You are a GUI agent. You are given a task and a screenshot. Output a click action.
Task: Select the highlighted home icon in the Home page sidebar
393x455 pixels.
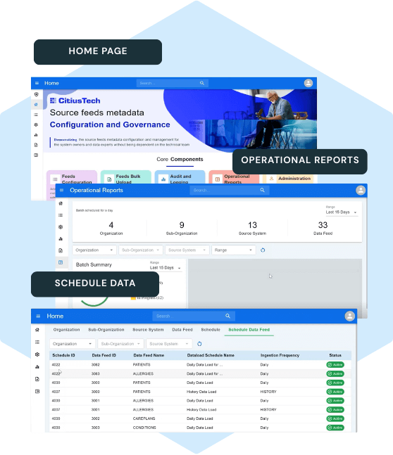click(36, 105)
